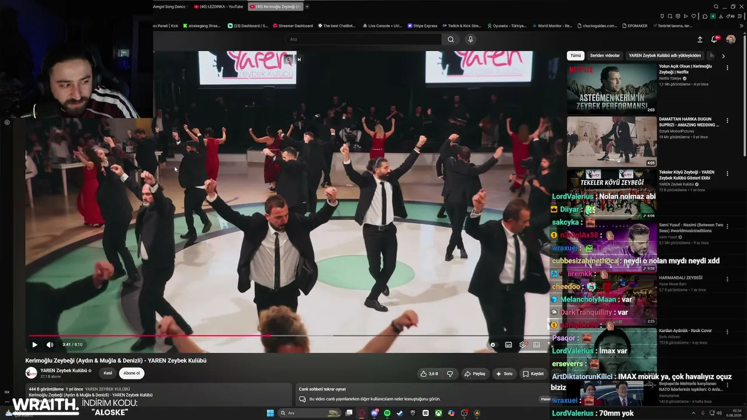
Task: Search YouTube with the magnifier button
Action: pos(451,39)
